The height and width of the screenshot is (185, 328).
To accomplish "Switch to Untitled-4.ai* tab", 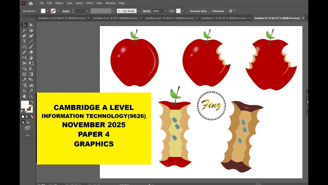I will tap(170, 18).
